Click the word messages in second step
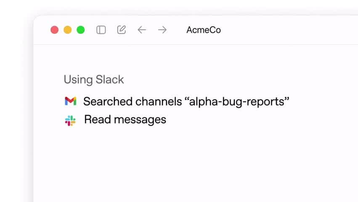The width and height of the screenshot is (358, 202). (140, 120)
